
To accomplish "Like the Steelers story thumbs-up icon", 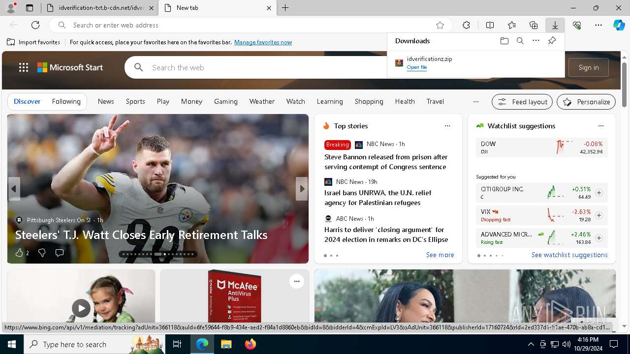I will (x=19, y=253).
